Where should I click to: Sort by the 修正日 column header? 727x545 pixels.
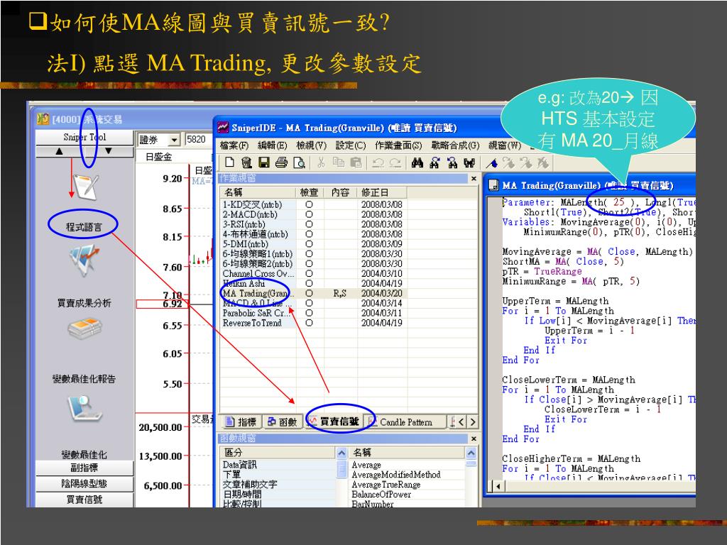click(381, 192)
